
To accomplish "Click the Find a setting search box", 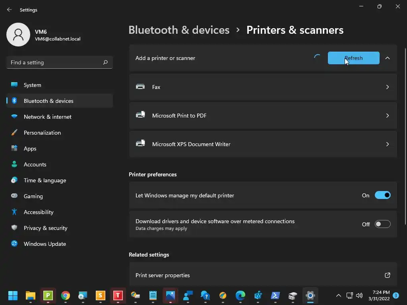I will 60,62.
